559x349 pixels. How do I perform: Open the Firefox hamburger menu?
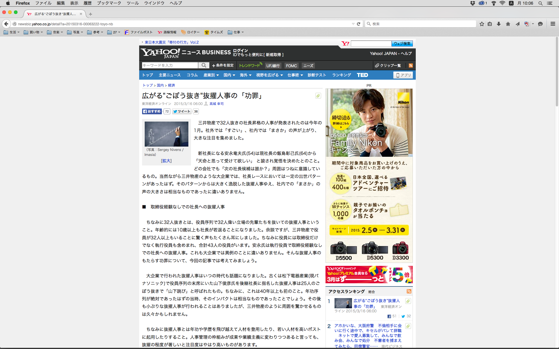553,24
